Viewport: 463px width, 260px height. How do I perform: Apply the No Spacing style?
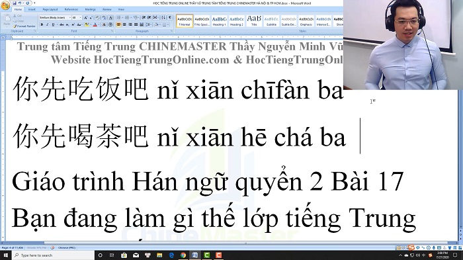coord(202,21)
